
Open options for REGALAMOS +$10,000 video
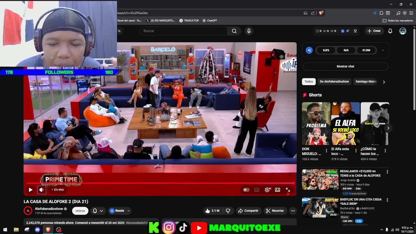pos(387,172)
